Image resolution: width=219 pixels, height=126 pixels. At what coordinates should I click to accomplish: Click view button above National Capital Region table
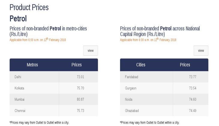click(x=201, y=51)
